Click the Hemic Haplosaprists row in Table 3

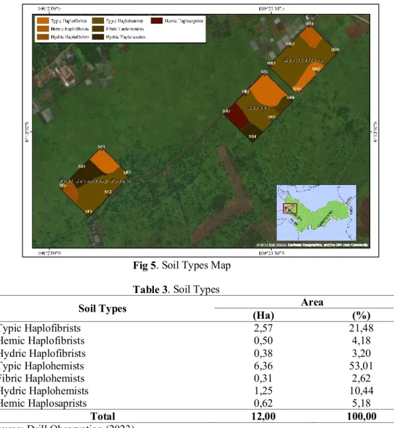coord(197,403)
